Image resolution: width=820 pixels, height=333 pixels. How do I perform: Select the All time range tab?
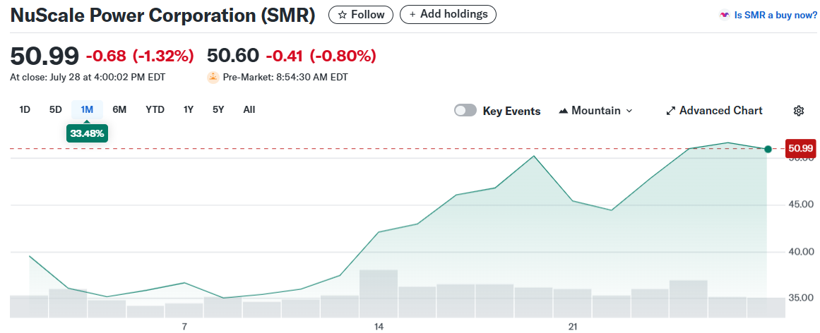pyautogui.click(x=249, y=110)
